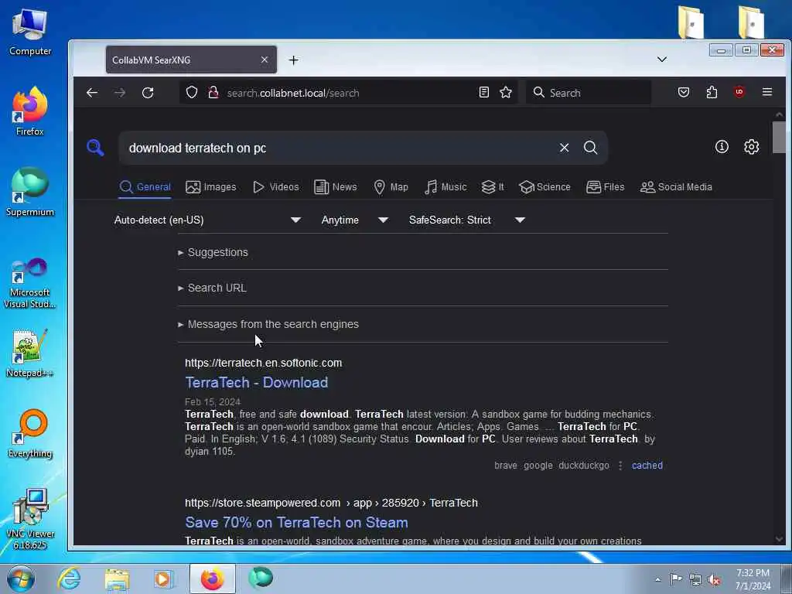Open the taskbar clock showing 7:32 PM

(x=753, y=579)
